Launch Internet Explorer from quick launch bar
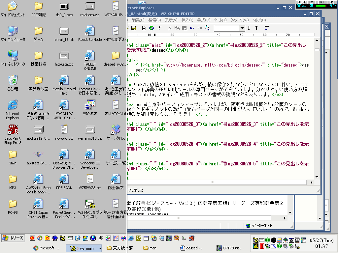Viewport: 338px width, 253px height. tap(131, 238)
